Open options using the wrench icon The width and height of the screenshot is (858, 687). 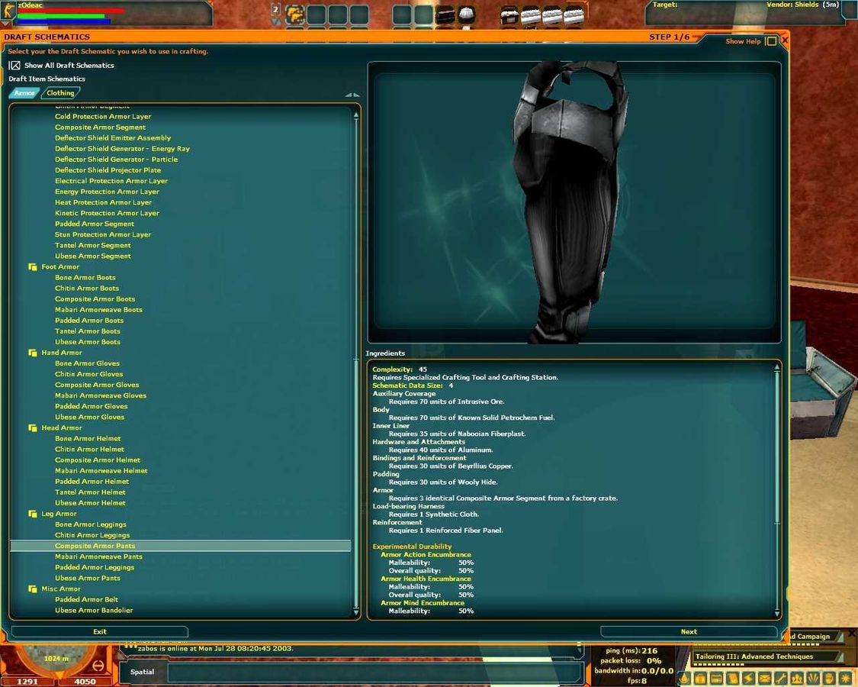click(x=781, y=678)
